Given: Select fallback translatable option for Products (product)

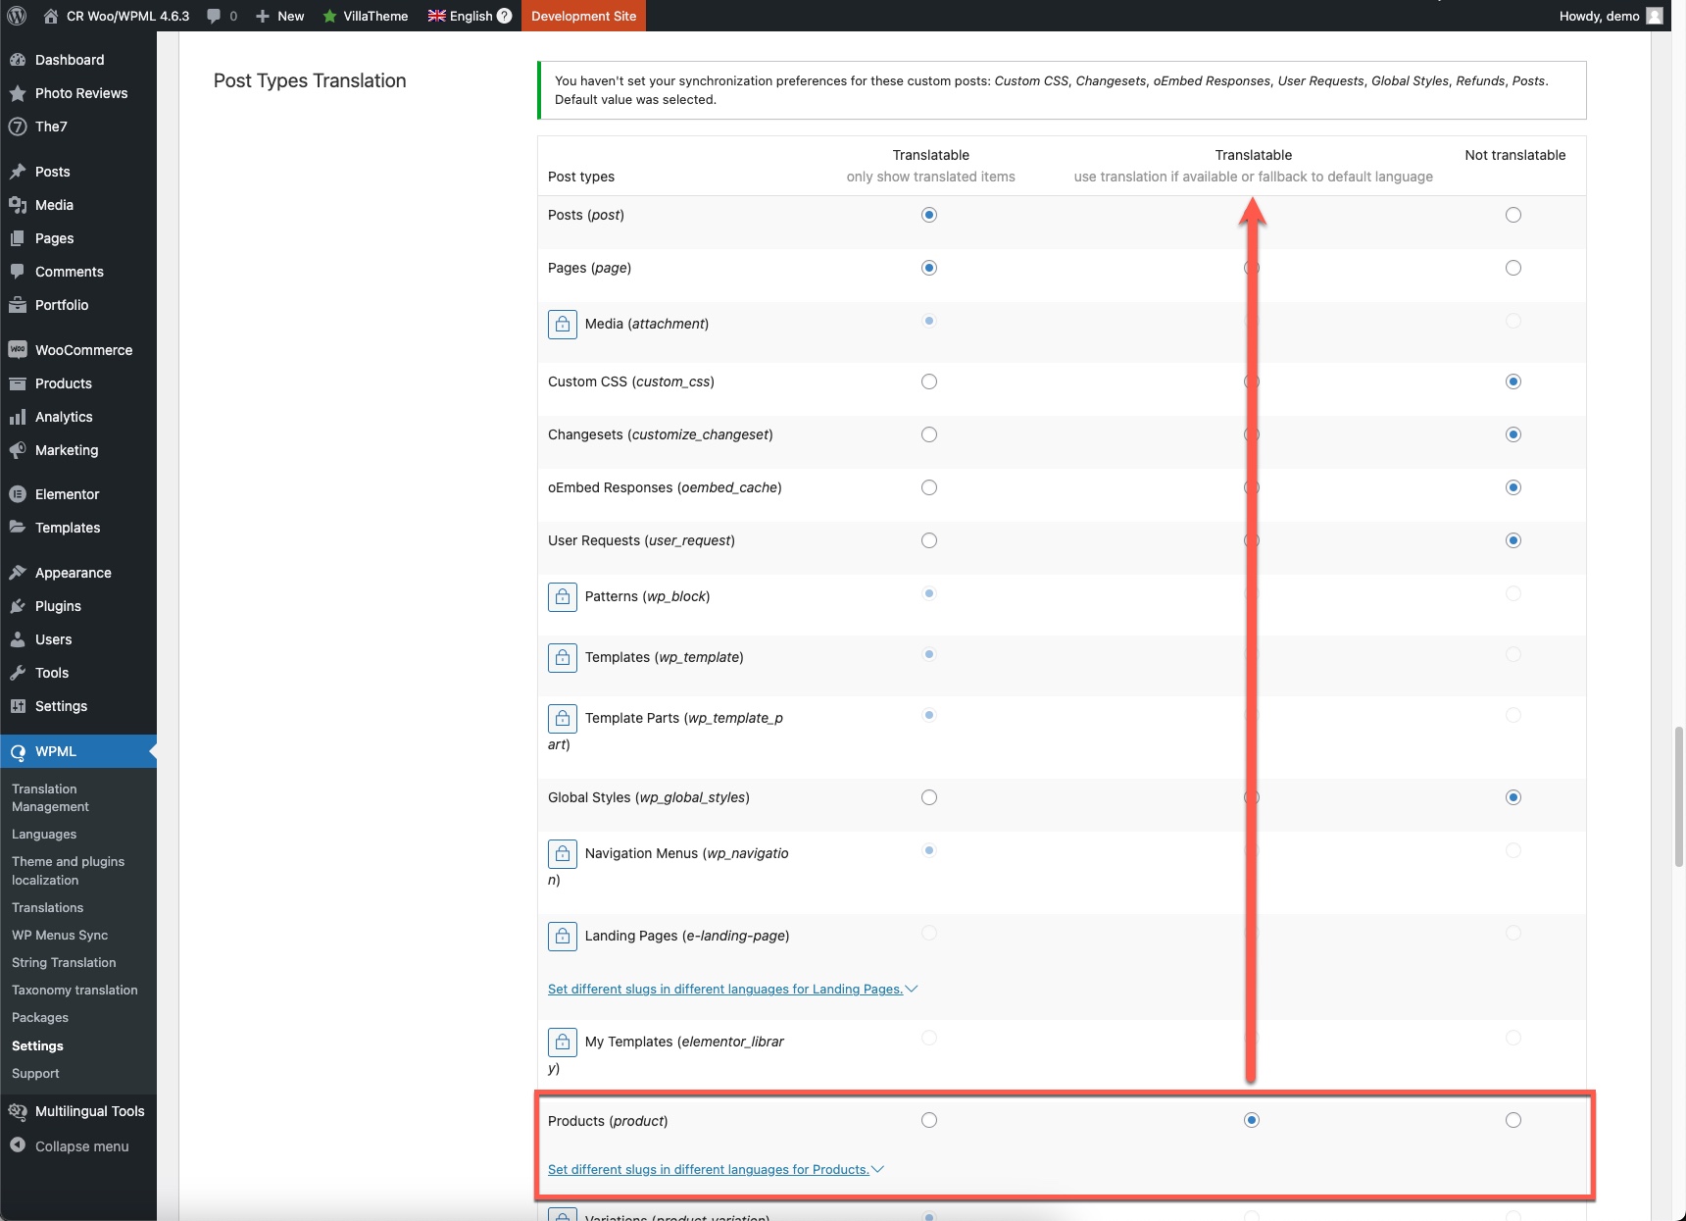Looking at the screenshot, I should pos(1252,1120).
